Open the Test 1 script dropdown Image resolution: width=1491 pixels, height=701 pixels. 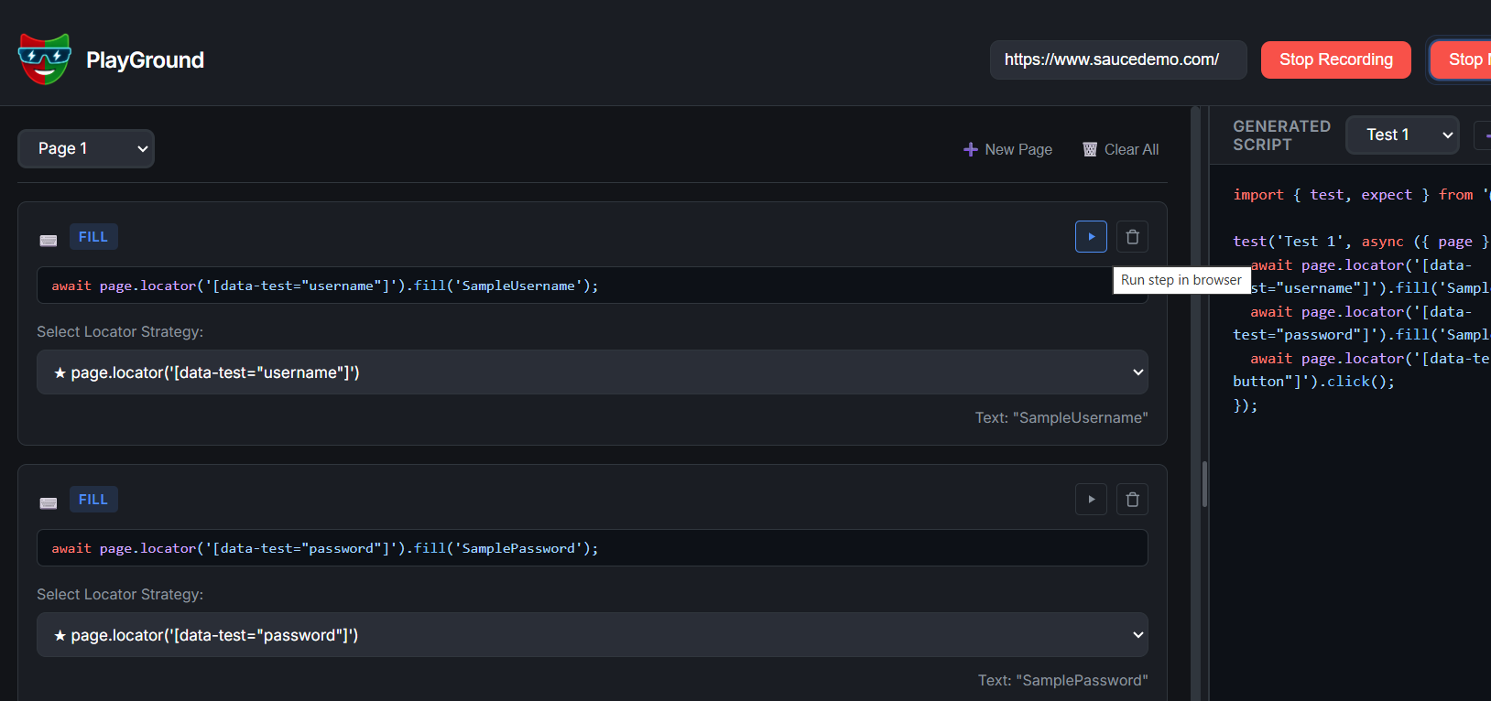pos(1402,135)
